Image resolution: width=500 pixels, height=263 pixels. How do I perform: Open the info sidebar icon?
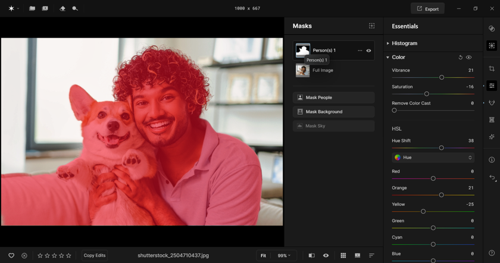click(492, 159)
